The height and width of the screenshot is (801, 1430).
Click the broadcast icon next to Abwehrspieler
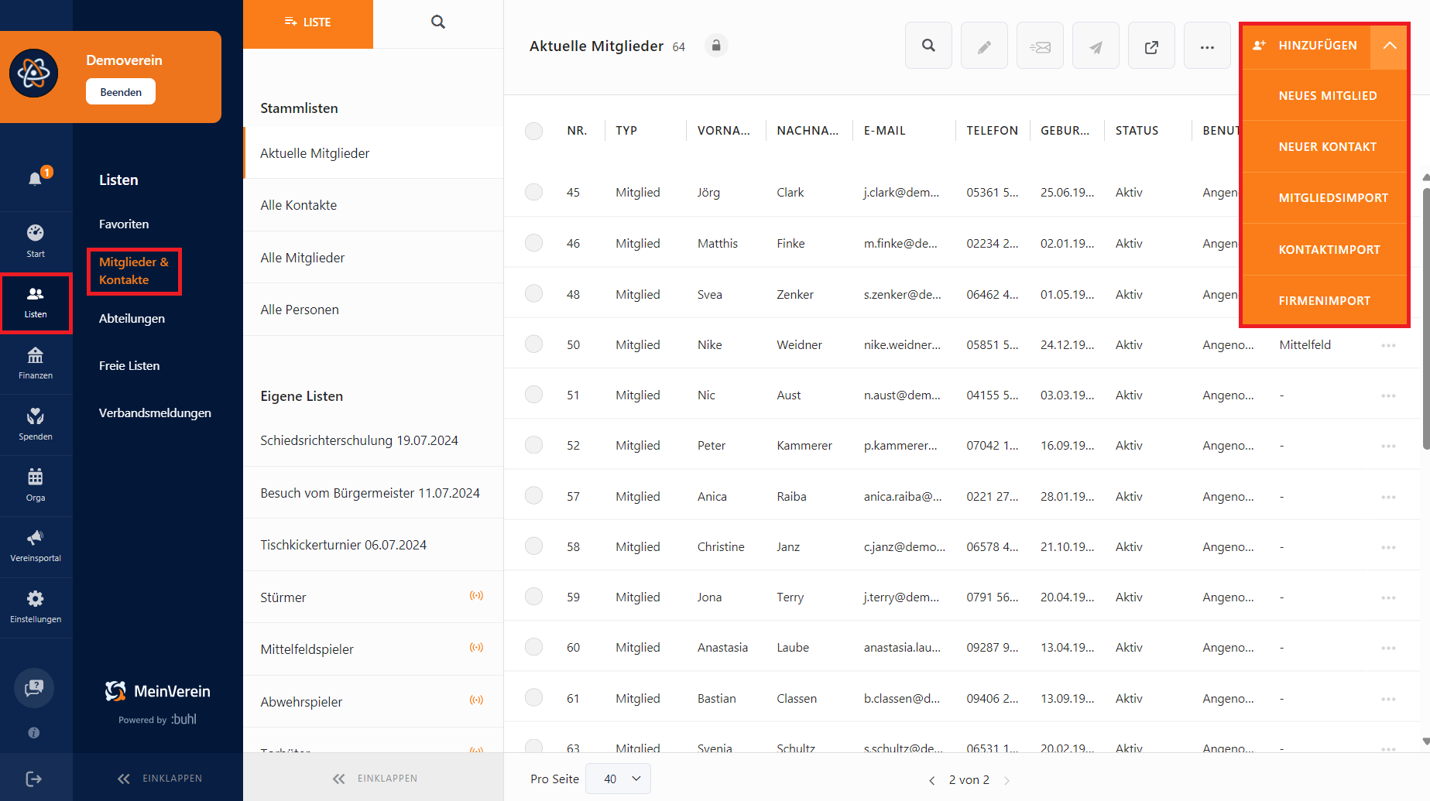476,700
